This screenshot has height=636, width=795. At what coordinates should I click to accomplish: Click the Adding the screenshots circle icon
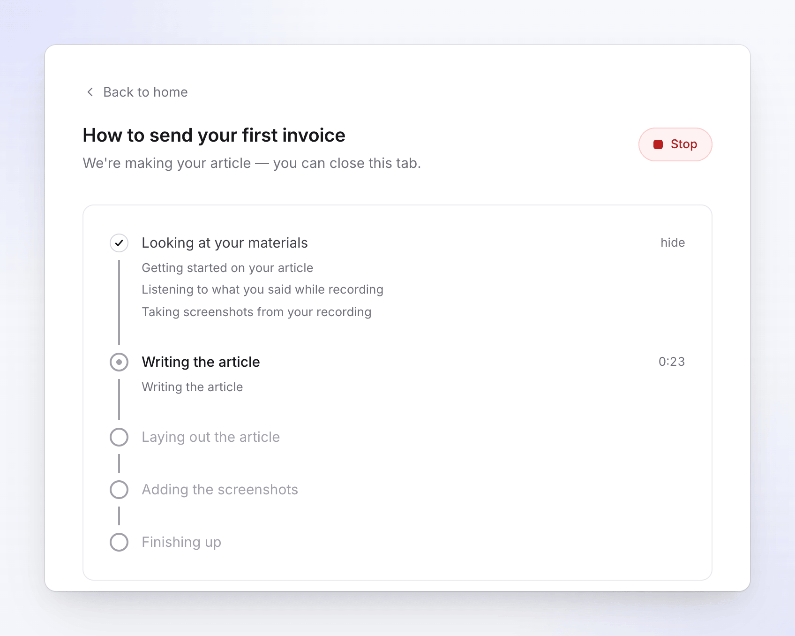pos(119,490)
